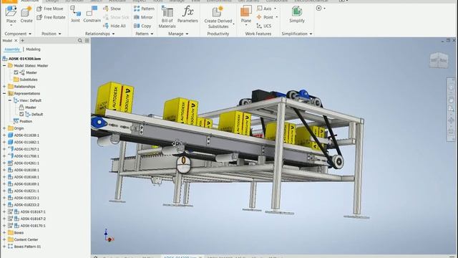Image resolution: width=458 pixels, height=258 pixels.
Task: Select component ADSK-011682:1
Action: pyautogui.click(x=23, y=142)
